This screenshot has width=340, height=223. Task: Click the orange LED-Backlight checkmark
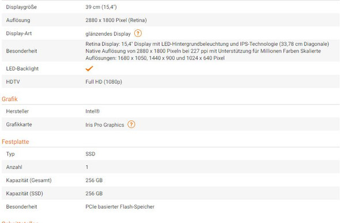[89, 69]
